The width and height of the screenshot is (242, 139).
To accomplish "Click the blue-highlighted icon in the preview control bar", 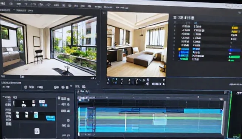I will click(115, 81).
